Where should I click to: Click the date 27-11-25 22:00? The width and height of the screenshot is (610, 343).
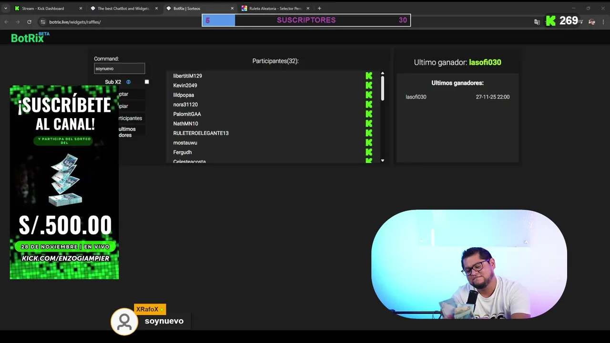[x=492, y=97]
